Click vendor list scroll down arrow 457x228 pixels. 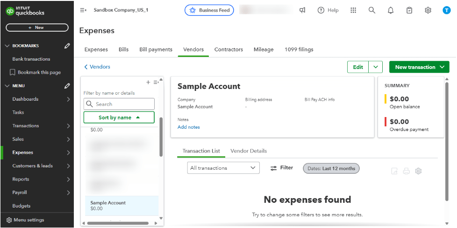tap(161, 218)
